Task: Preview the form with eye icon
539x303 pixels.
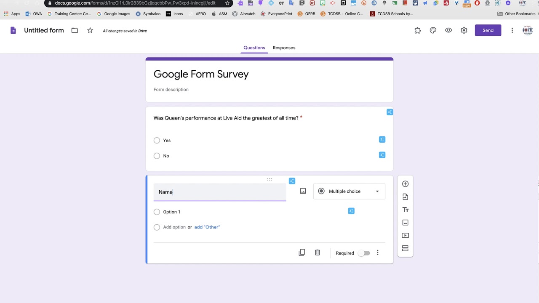Action: coord(448,30)
